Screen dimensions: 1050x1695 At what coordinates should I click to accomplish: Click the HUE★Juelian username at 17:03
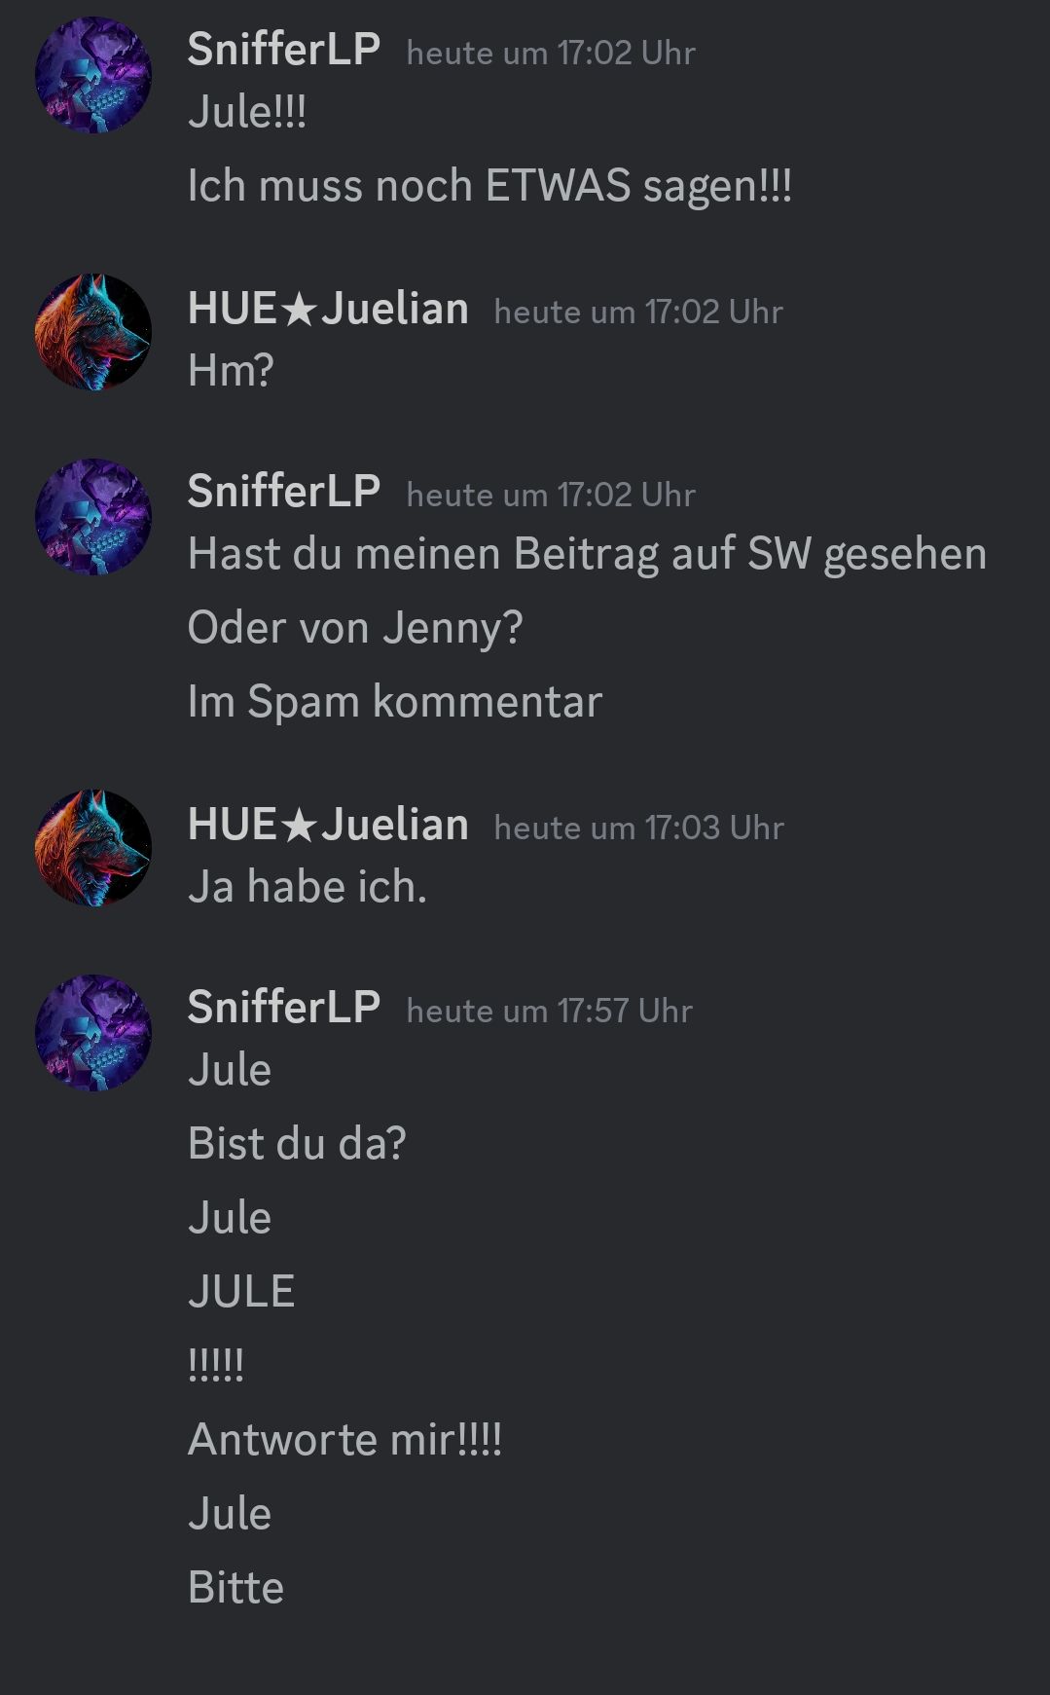(x=328, y=825)
